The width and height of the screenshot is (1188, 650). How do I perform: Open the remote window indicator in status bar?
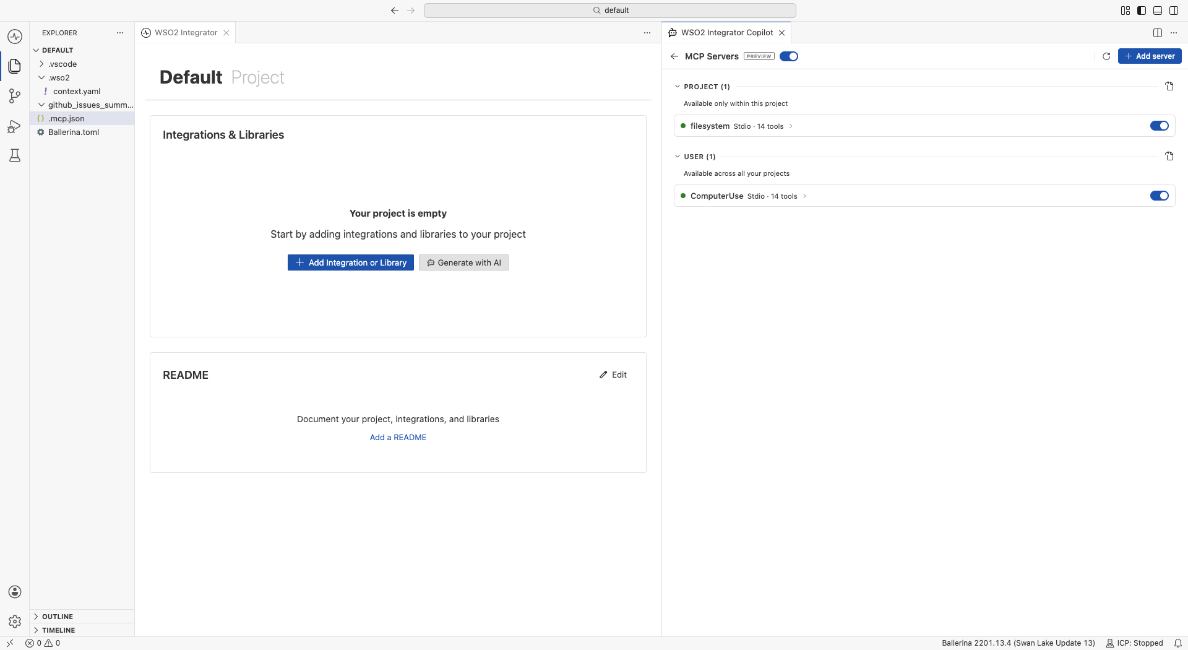[x=10, y=643]
